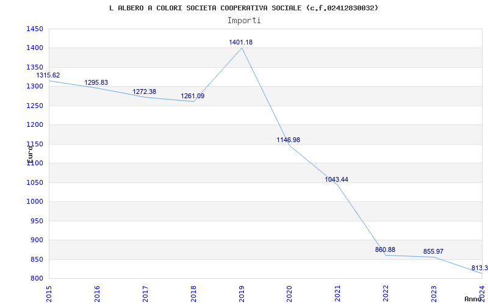Click the 1043.44 data label
This screenshot has height=305, width=488.
pos(337,179)
